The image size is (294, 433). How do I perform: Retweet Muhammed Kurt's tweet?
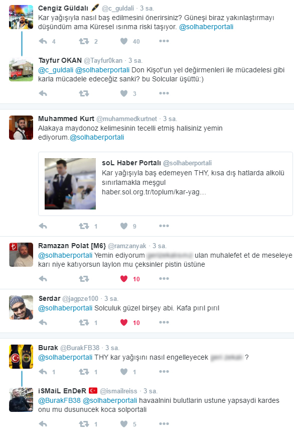point(84,226)
